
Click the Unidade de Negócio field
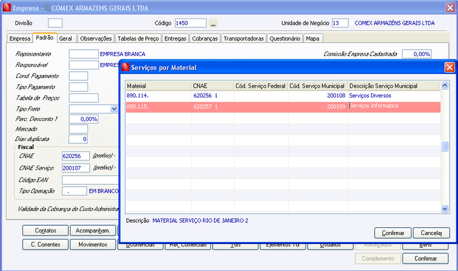(x=340, y=23)
